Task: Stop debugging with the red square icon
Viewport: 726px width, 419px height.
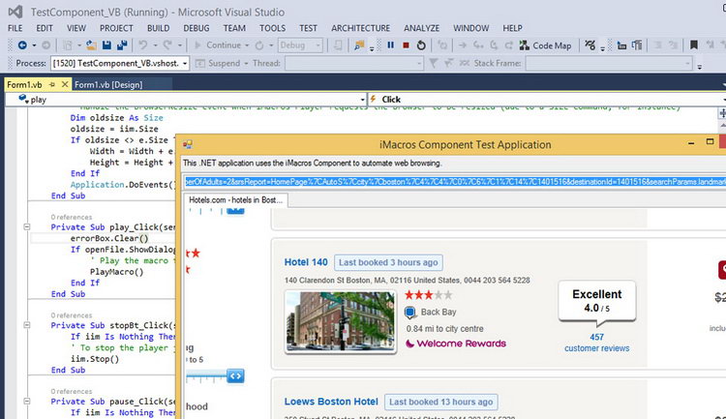Action: point(406,45)
